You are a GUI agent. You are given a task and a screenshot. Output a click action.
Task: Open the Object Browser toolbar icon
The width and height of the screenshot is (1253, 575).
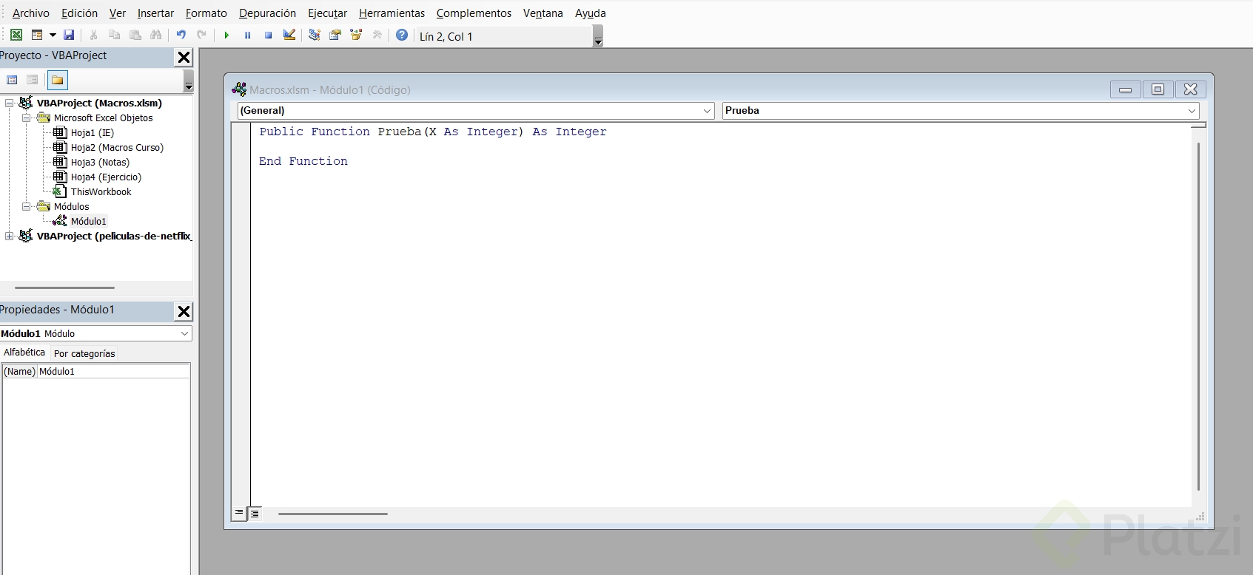point(356,35)
